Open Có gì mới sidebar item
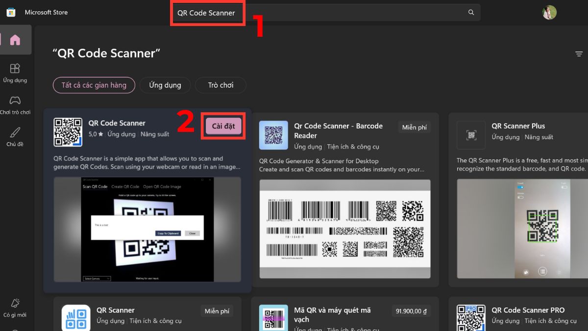 click(15, 307)
